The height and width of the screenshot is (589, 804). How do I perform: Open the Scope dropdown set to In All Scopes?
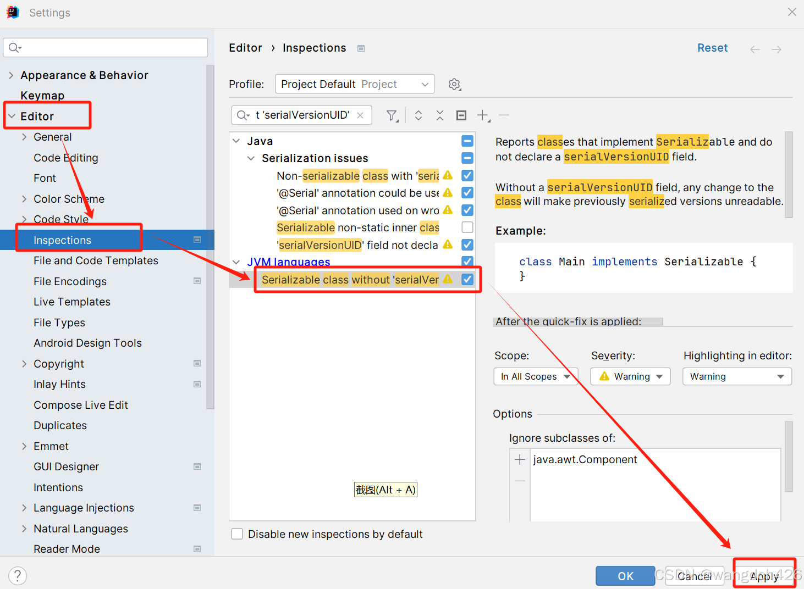click(x=535, y=376)
